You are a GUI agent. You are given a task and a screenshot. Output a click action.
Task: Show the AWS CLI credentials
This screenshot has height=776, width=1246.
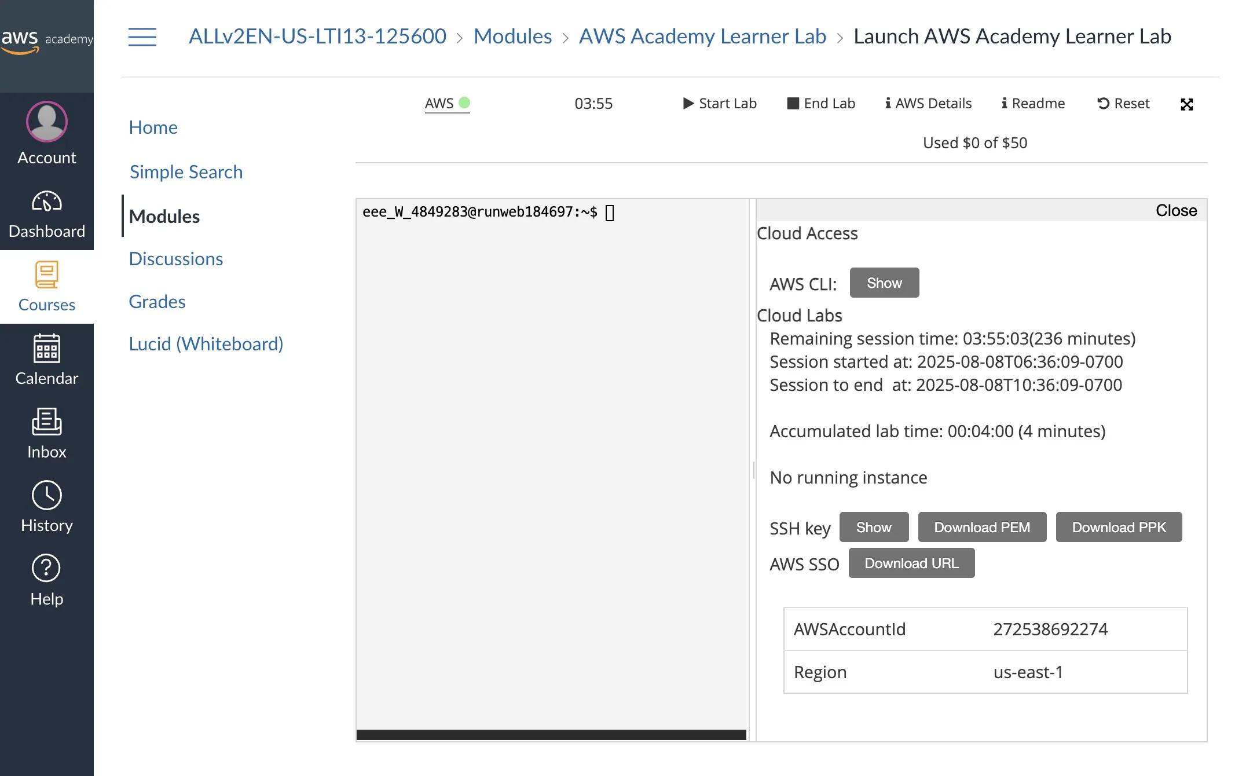tap(884, 283)
